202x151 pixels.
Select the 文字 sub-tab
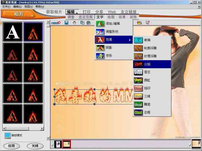pyautogui.click(x=100, y=17)
